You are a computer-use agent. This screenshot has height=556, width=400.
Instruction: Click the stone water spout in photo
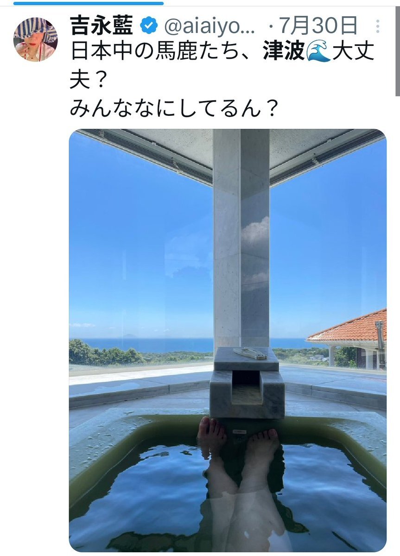coord(247,383)
